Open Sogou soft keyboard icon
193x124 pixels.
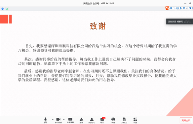184,8
